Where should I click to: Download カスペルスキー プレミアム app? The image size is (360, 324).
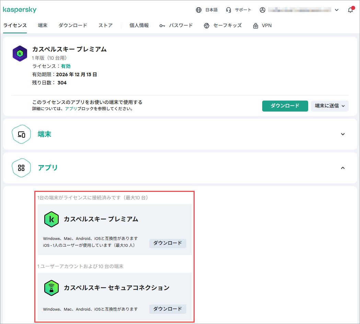tap(167, 243)
